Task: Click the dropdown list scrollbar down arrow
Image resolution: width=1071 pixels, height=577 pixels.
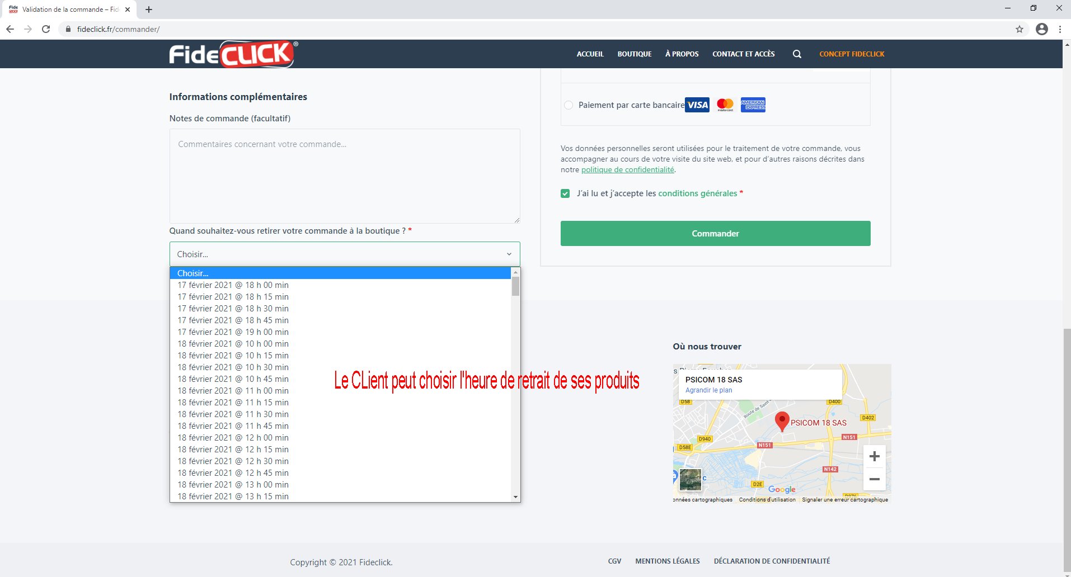Action: click(x=515, y=497)
